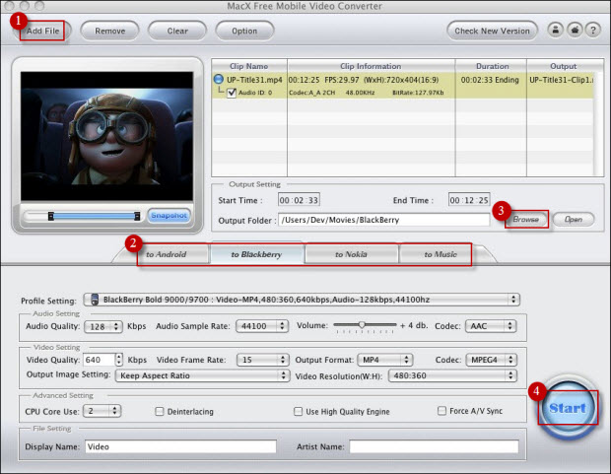The width and height of the screenshot is (611, 474).
Task: Open the Audio Sample Rate 44100 dropdown
Action: [x=262, y=326]
